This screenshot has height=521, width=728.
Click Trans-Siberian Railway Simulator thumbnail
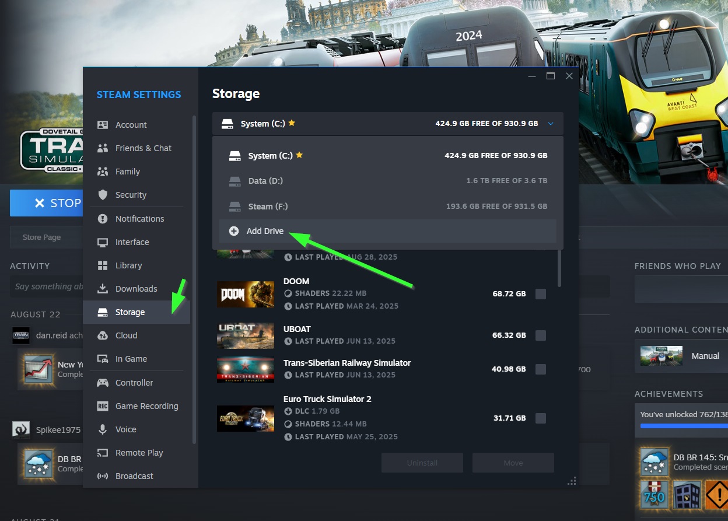pyautogui.click(x=246, y=369)
